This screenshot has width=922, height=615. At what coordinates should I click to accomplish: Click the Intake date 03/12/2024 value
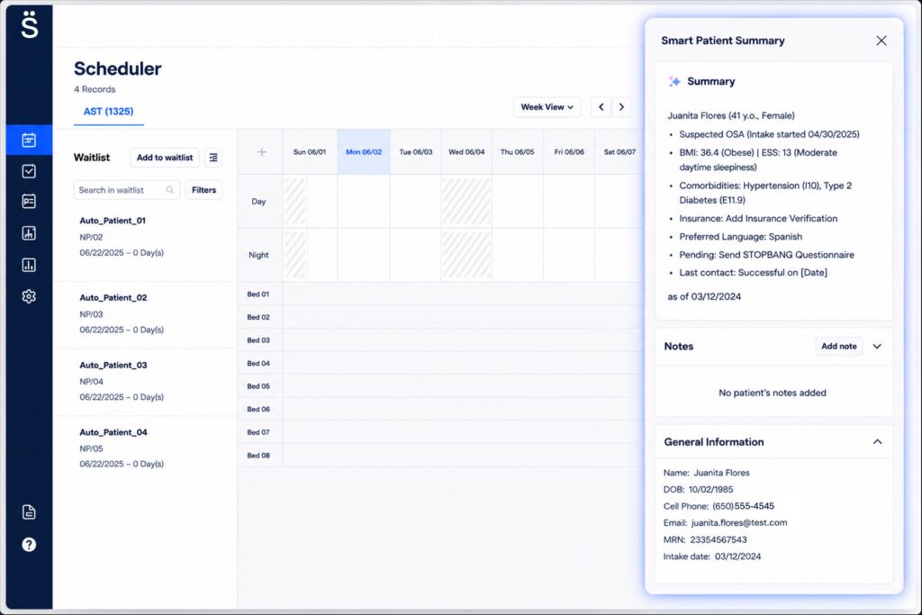click(737, 556)
